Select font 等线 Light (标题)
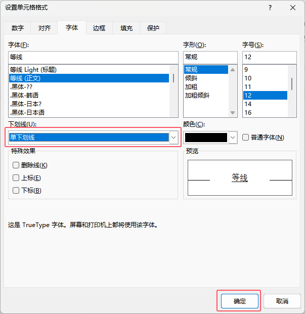The height and width of the screenshot is (314, 305). (x=89, y=70)
